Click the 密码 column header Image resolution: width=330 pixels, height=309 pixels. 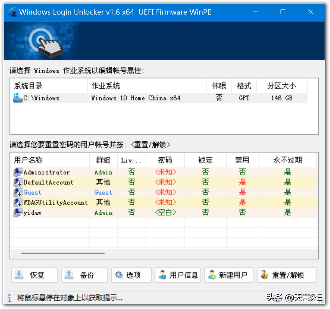(165, 160)
